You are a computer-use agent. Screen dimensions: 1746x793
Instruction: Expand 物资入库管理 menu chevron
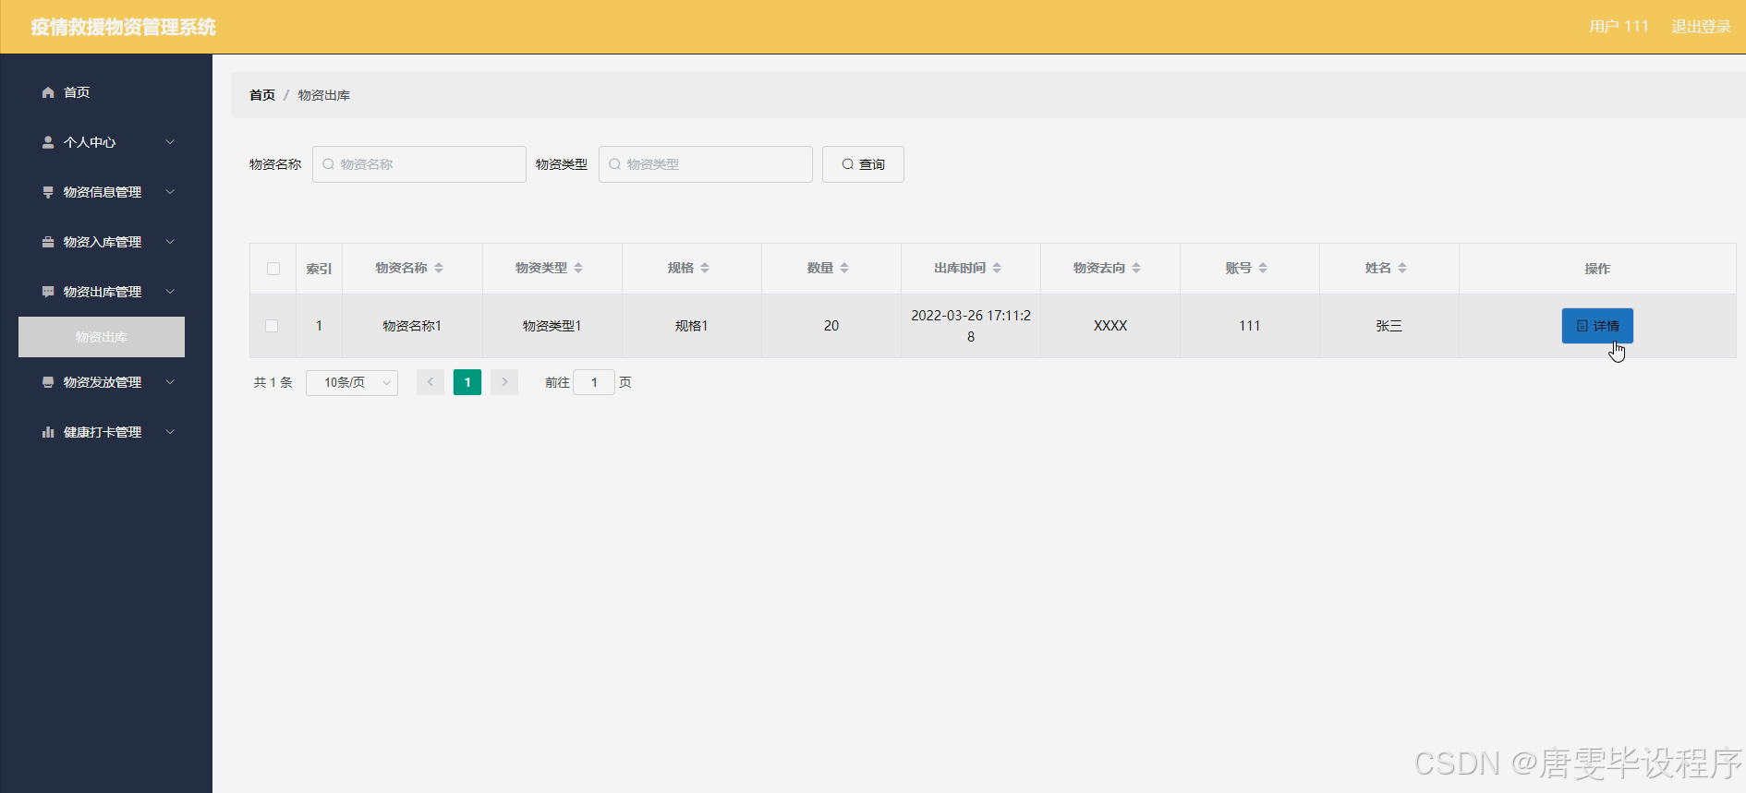(x=170, y=242)
